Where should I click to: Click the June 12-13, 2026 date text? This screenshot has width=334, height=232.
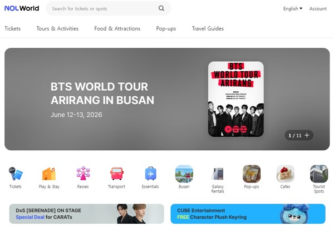pyautogui.click(x=76, y=115)
